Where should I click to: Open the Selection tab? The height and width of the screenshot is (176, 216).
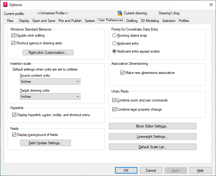pos(169,21)
